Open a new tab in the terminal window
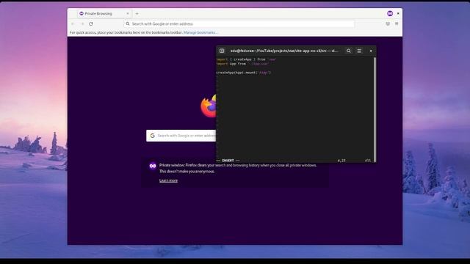Screen dimensions: 470x264 [x=222, y=51]
